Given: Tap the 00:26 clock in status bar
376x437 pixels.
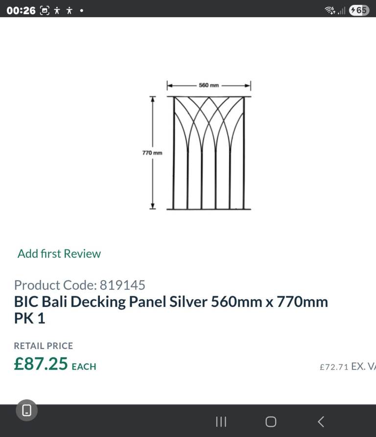Looking at the screenshot, I should (21, 10).
